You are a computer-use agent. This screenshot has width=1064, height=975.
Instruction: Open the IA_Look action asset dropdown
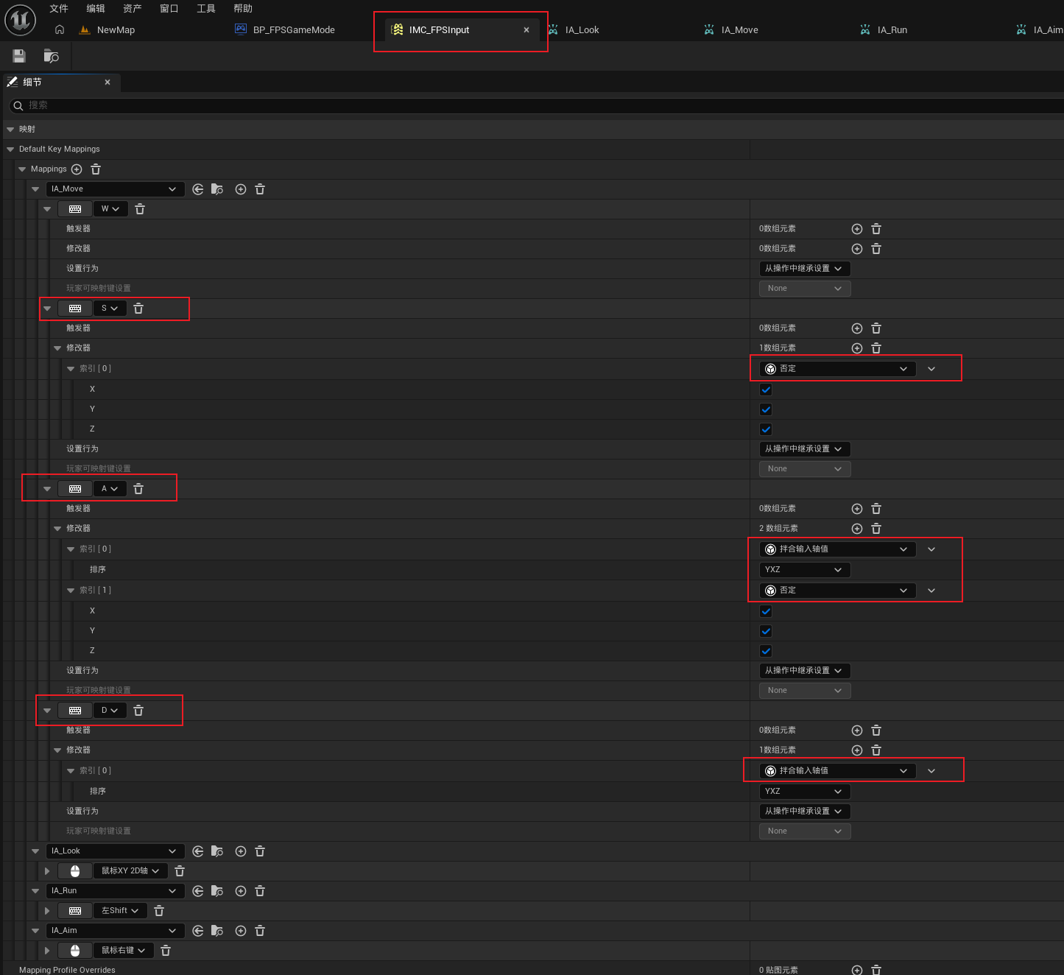coord(115,851)
